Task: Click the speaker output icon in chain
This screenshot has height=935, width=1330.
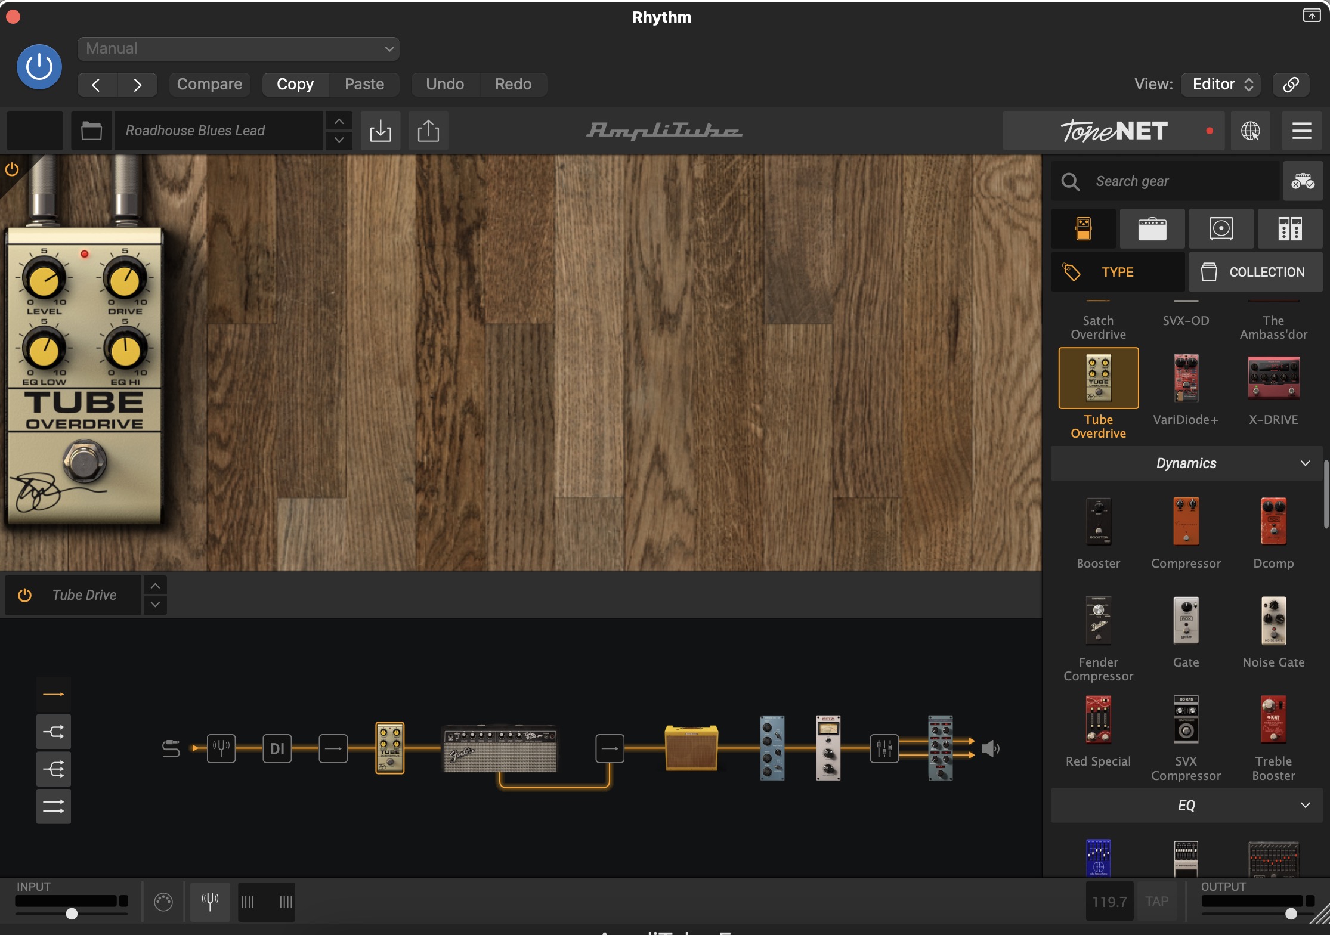Action: tap(991, 748)
